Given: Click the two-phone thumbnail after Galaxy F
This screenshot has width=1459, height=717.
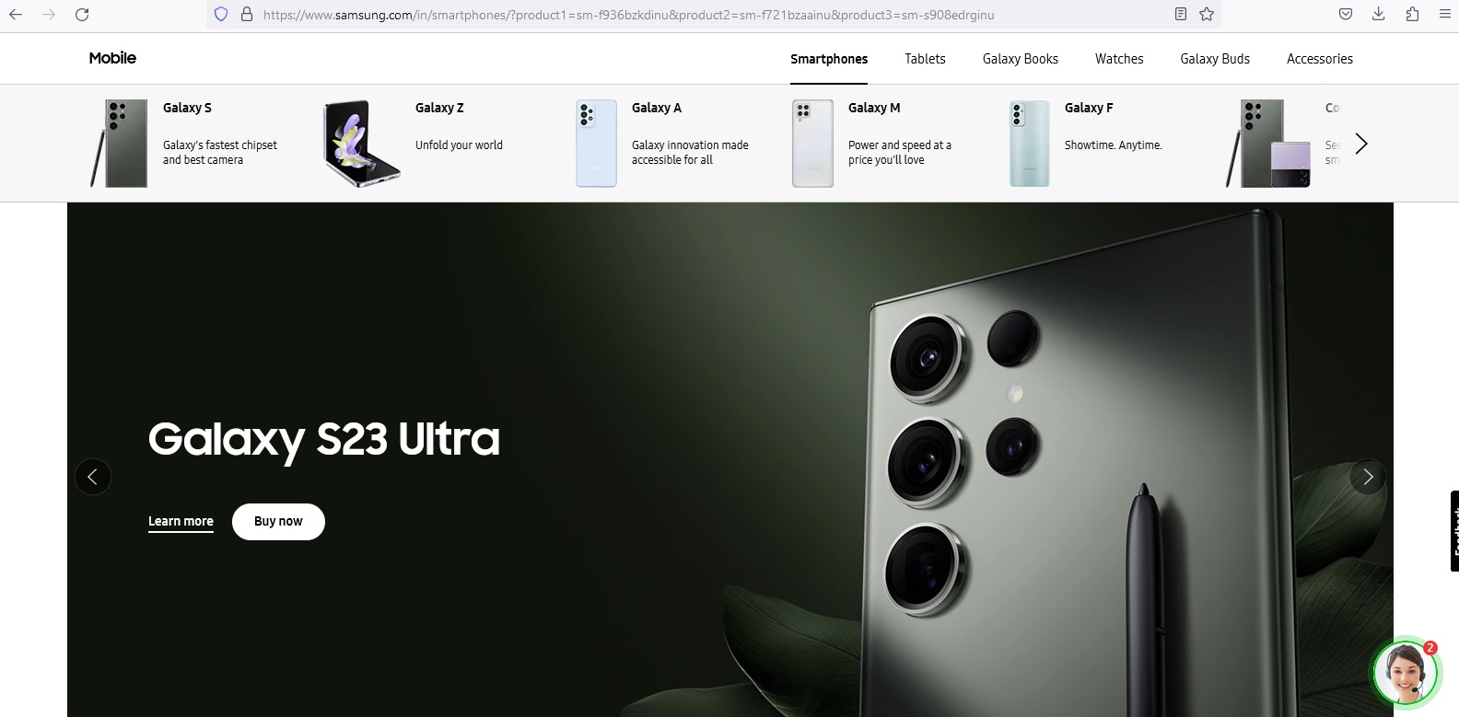Looking at the screenshot, I should point(1268,144).
